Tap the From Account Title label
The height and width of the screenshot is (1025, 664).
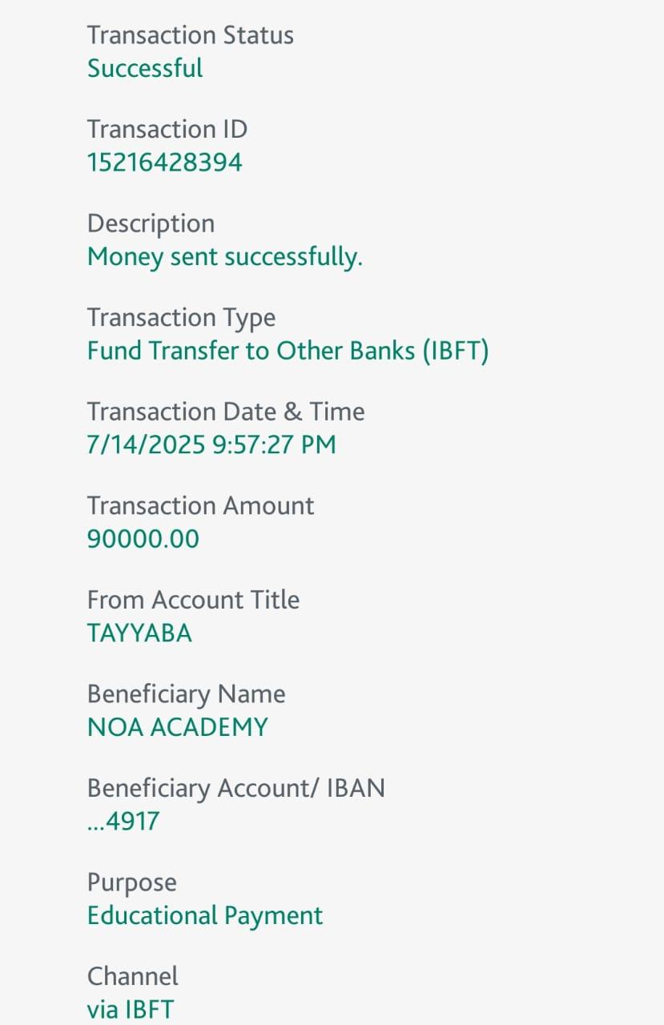tap(193, 600)
